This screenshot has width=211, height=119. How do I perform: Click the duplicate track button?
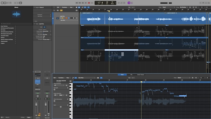click(x=58, y=10)
